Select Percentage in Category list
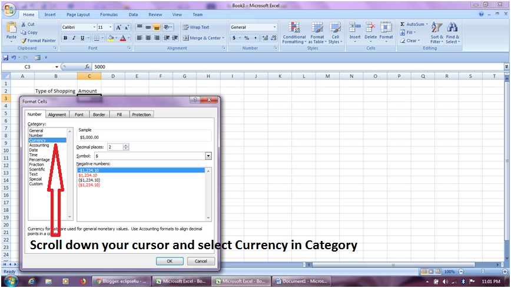Image resolution: width=511 pixels, height=288 pixels. click(x=39, y=160)
